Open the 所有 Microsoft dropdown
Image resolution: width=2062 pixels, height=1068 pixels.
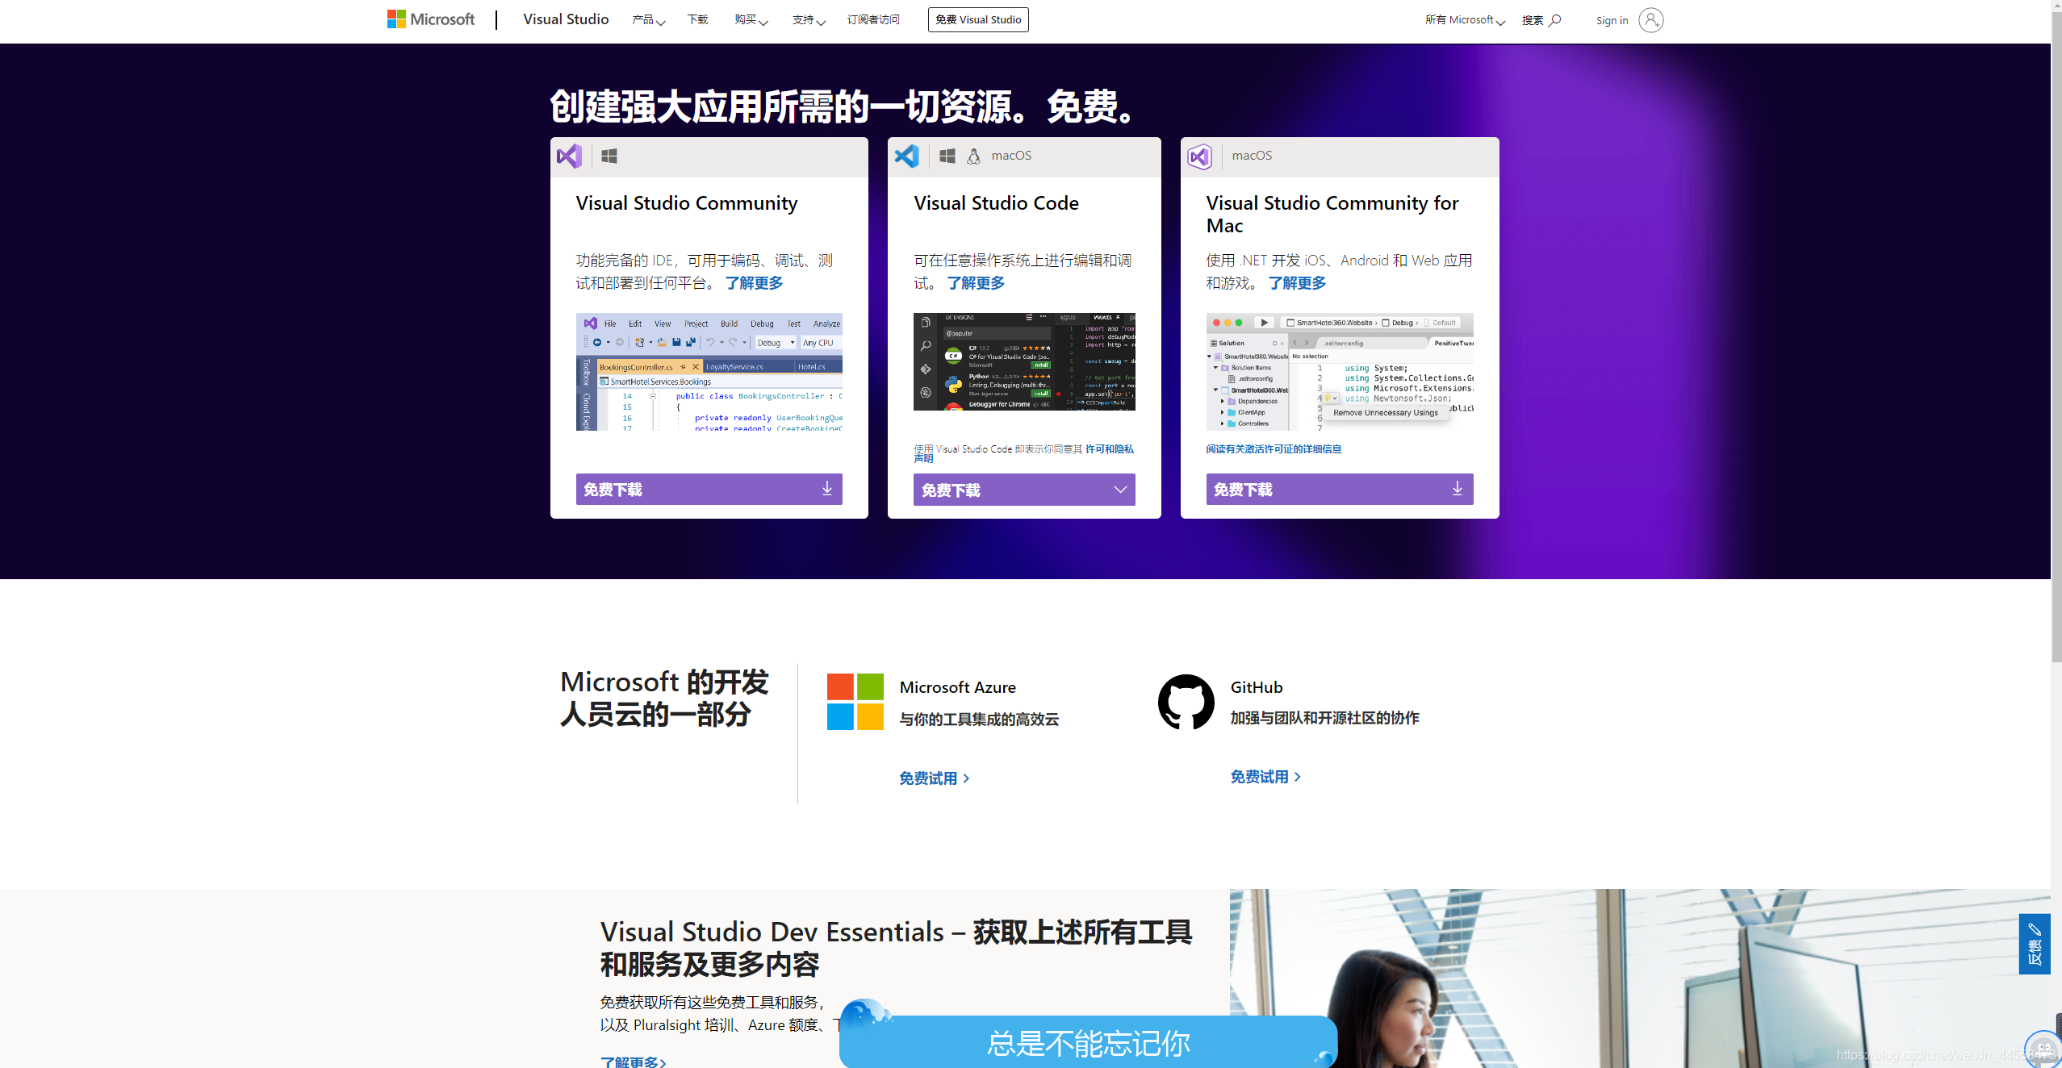click(x=1462, y=19)
